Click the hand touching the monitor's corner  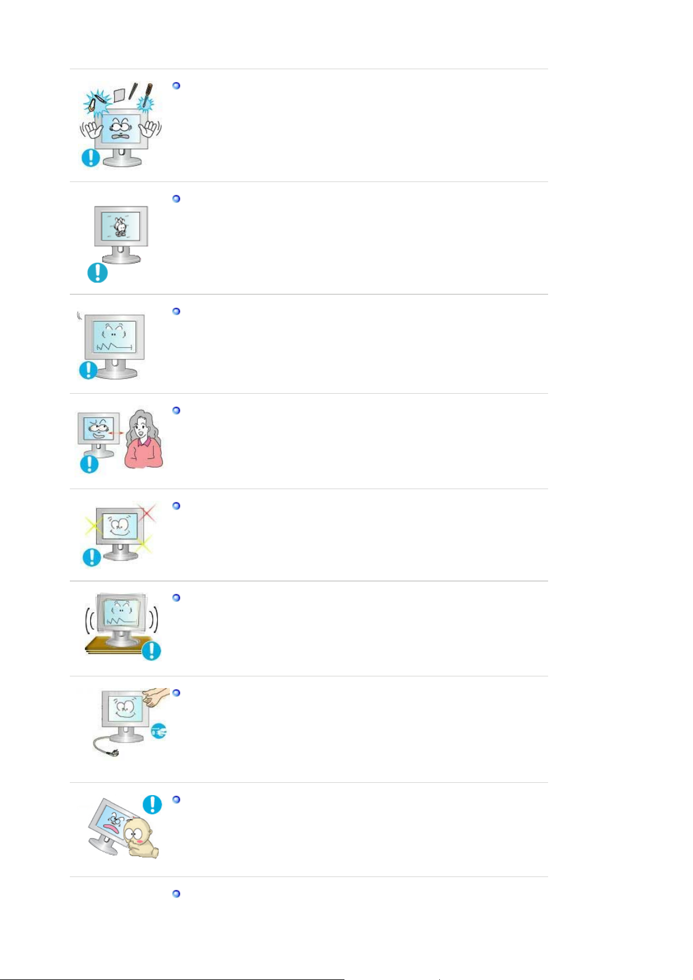[x=155, y=697]
